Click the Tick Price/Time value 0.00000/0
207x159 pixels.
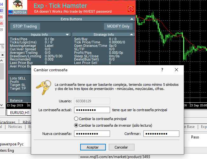(117, 42)
